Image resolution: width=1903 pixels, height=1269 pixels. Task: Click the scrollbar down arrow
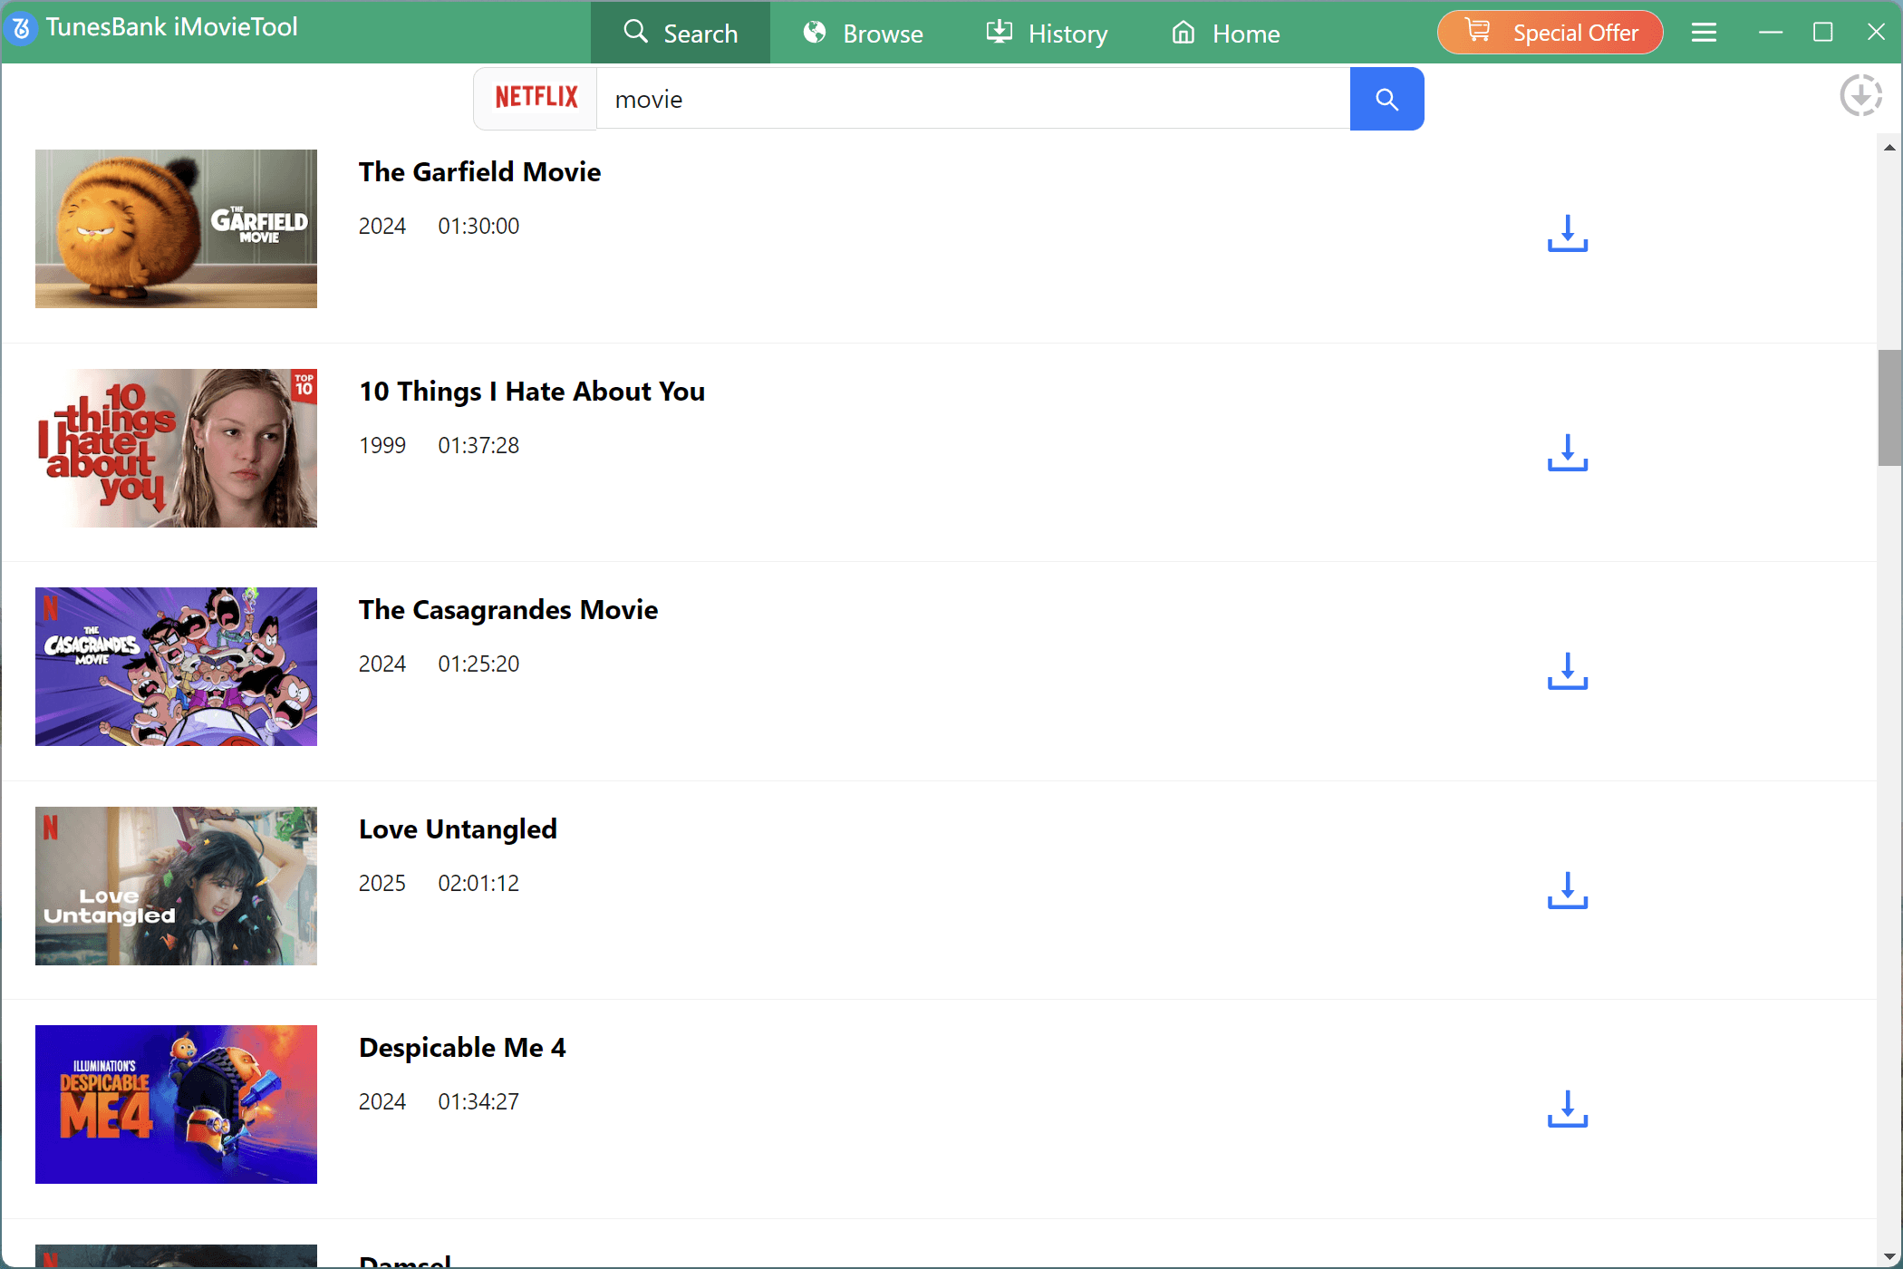[1889, 1256]
